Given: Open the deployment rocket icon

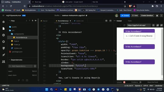Looking at the screenshot, I should point(4,55).
